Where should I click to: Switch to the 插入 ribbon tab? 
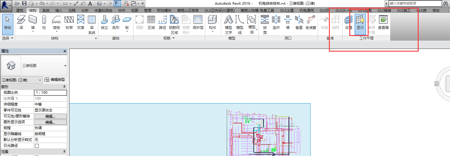(x=59, y=10)
